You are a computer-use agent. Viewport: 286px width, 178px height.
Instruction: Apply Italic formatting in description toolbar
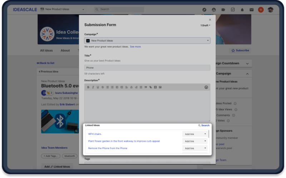pos(93,87)
